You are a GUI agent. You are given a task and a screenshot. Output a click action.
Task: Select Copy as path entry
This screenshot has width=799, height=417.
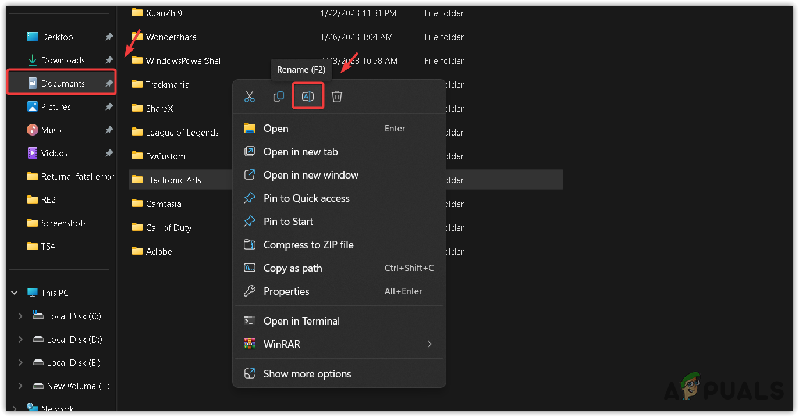click(292, 268)
